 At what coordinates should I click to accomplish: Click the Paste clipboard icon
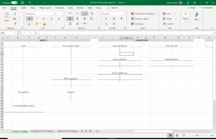7,15
